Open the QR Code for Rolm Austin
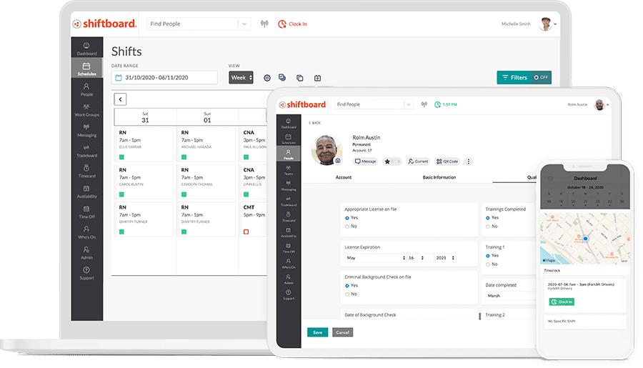 coord(447,161)
